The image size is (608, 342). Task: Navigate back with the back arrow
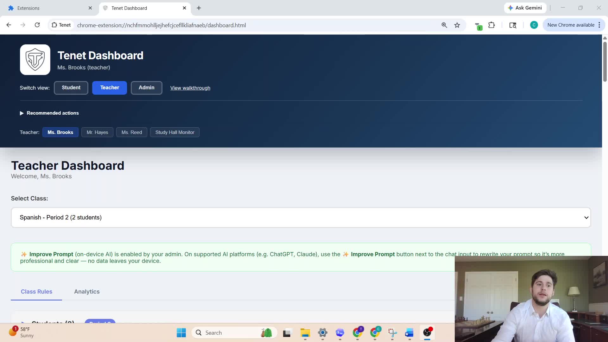tap(9, 25)
